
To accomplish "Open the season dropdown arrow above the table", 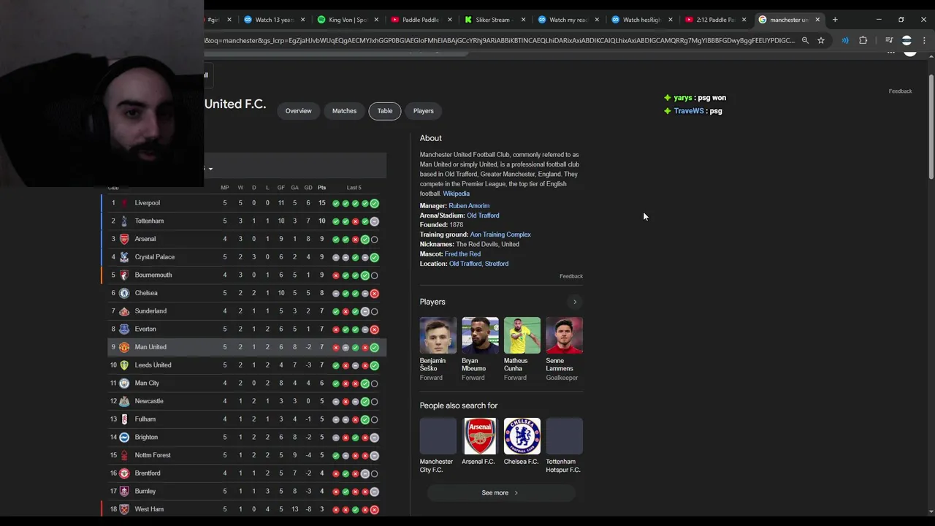I will click(x=210, y=169).
